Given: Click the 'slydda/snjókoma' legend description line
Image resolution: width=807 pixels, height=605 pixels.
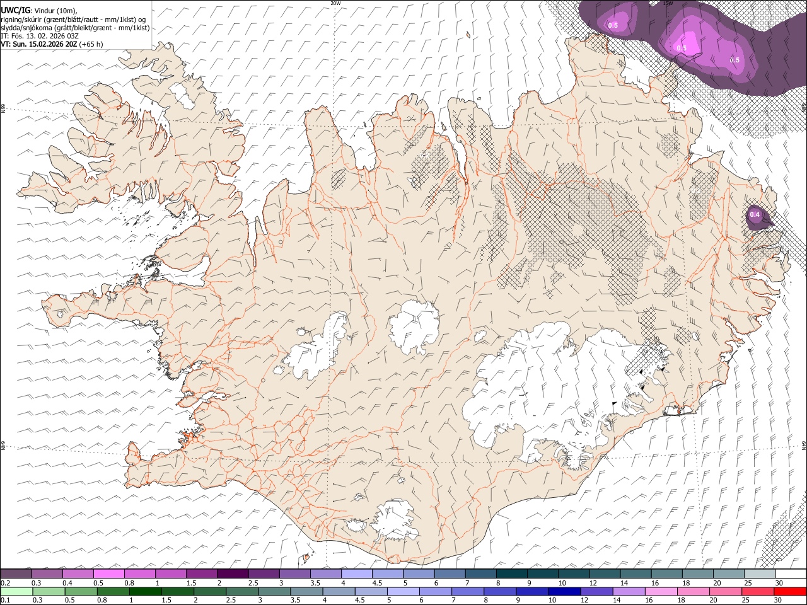Looking at the screenshot, I should click(x=75, y=28).
